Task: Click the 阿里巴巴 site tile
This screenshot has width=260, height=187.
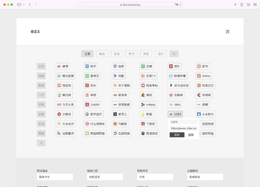Action: pyautogui.click(x=205, y=86)
